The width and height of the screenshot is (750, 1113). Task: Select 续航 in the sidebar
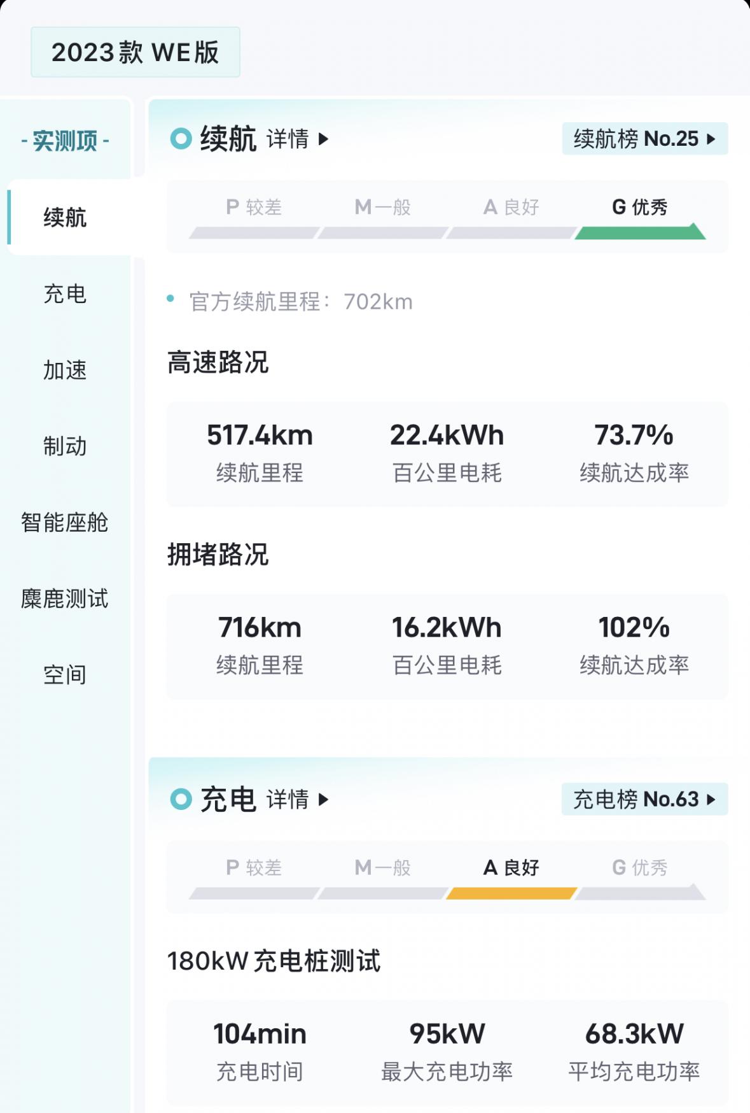[x=65, y=217]
